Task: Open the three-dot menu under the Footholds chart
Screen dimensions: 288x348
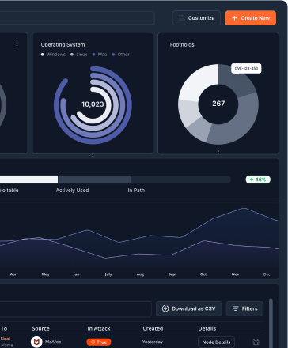Action: [x=218, y=151]
